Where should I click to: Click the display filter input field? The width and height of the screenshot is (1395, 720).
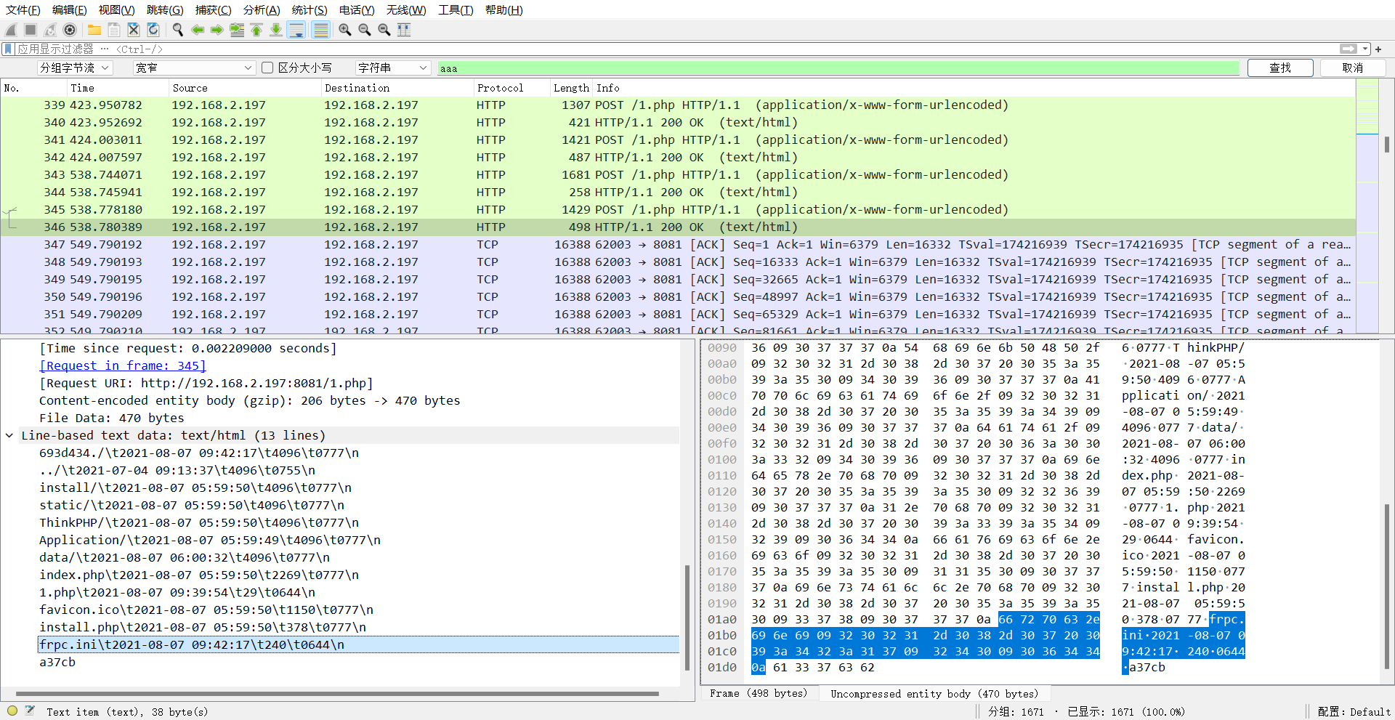pyautogui.click(x=676, y=49)
